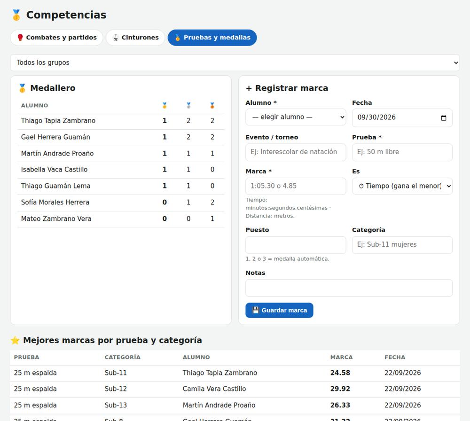Click the Sub-12 category cell
Image resolution: width=470 pixels, height=421 pixels.
[x=116, y=389]
